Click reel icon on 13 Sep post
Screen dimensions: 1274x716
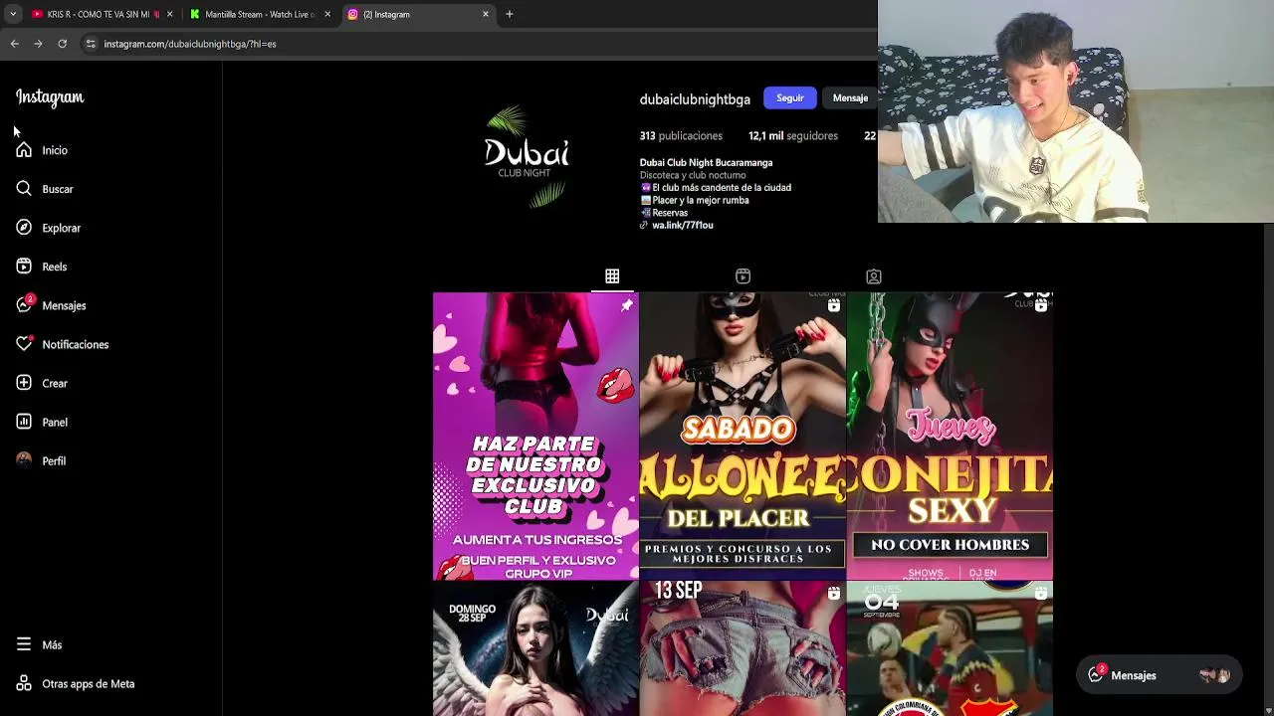[833, 594]
